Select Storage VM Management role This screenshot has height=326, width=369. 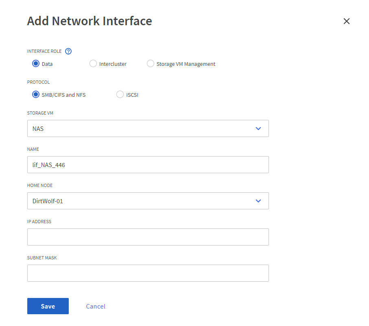pyautogui.click(x=151, y=63)
